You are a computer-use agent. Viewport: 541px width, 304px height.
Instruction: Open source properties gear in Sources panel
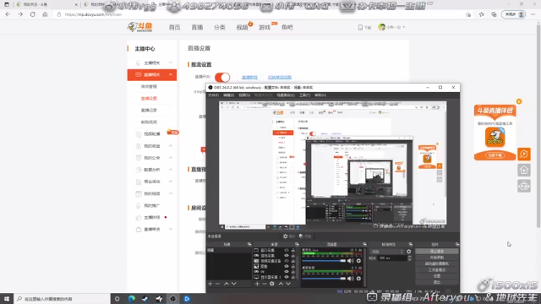[x=272, y=284]
